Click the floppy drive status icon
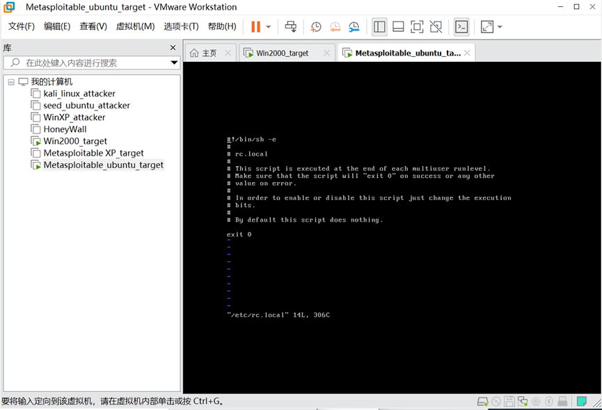The height and width of the screenshot is (410, 602). (x=509, y=402)
